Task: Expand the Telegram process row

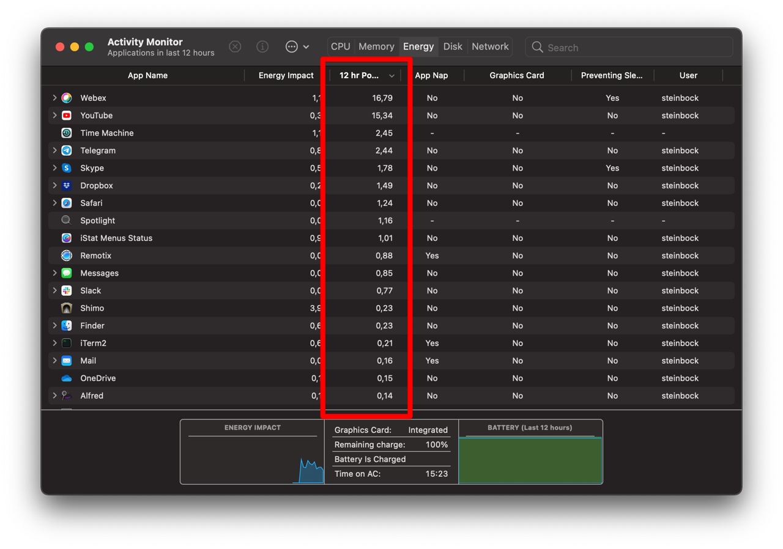Action: click(x=54, y=150)
